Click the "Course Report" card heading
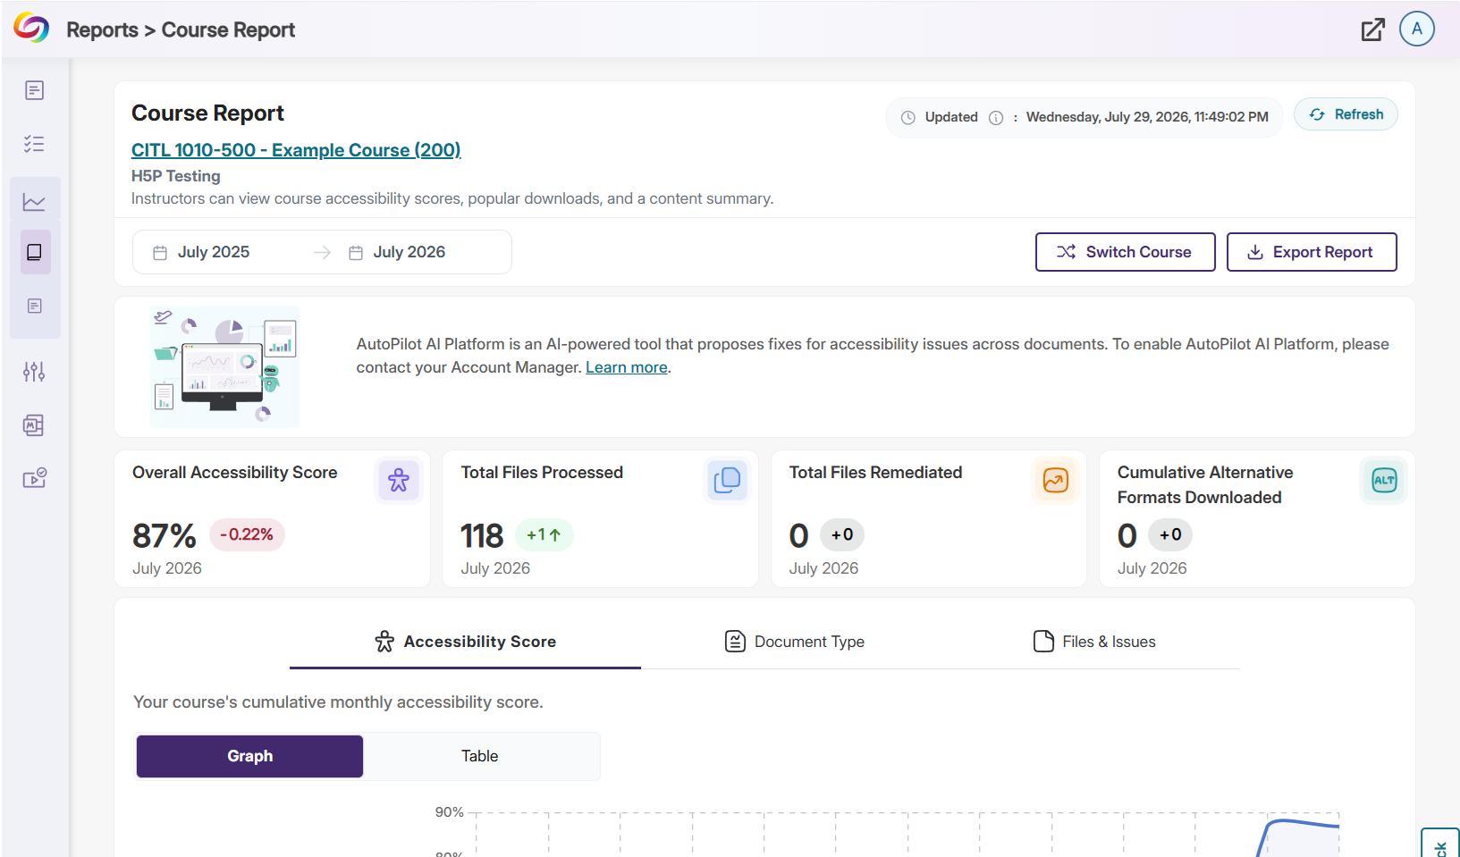Screen dimensions: 1460x857 point(207,113)
